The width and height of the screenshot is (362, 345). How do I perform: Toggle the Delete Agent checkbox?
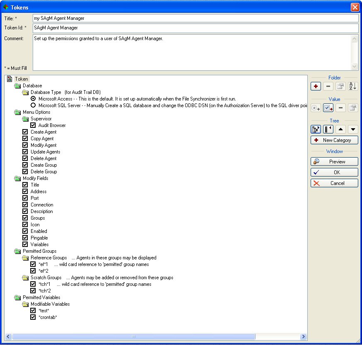25,158
